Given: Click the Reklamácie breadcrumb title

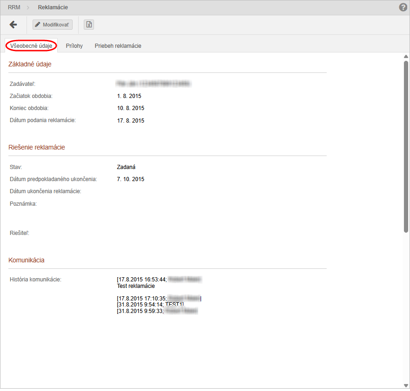Looking at the screenshot, I should 53,7.
